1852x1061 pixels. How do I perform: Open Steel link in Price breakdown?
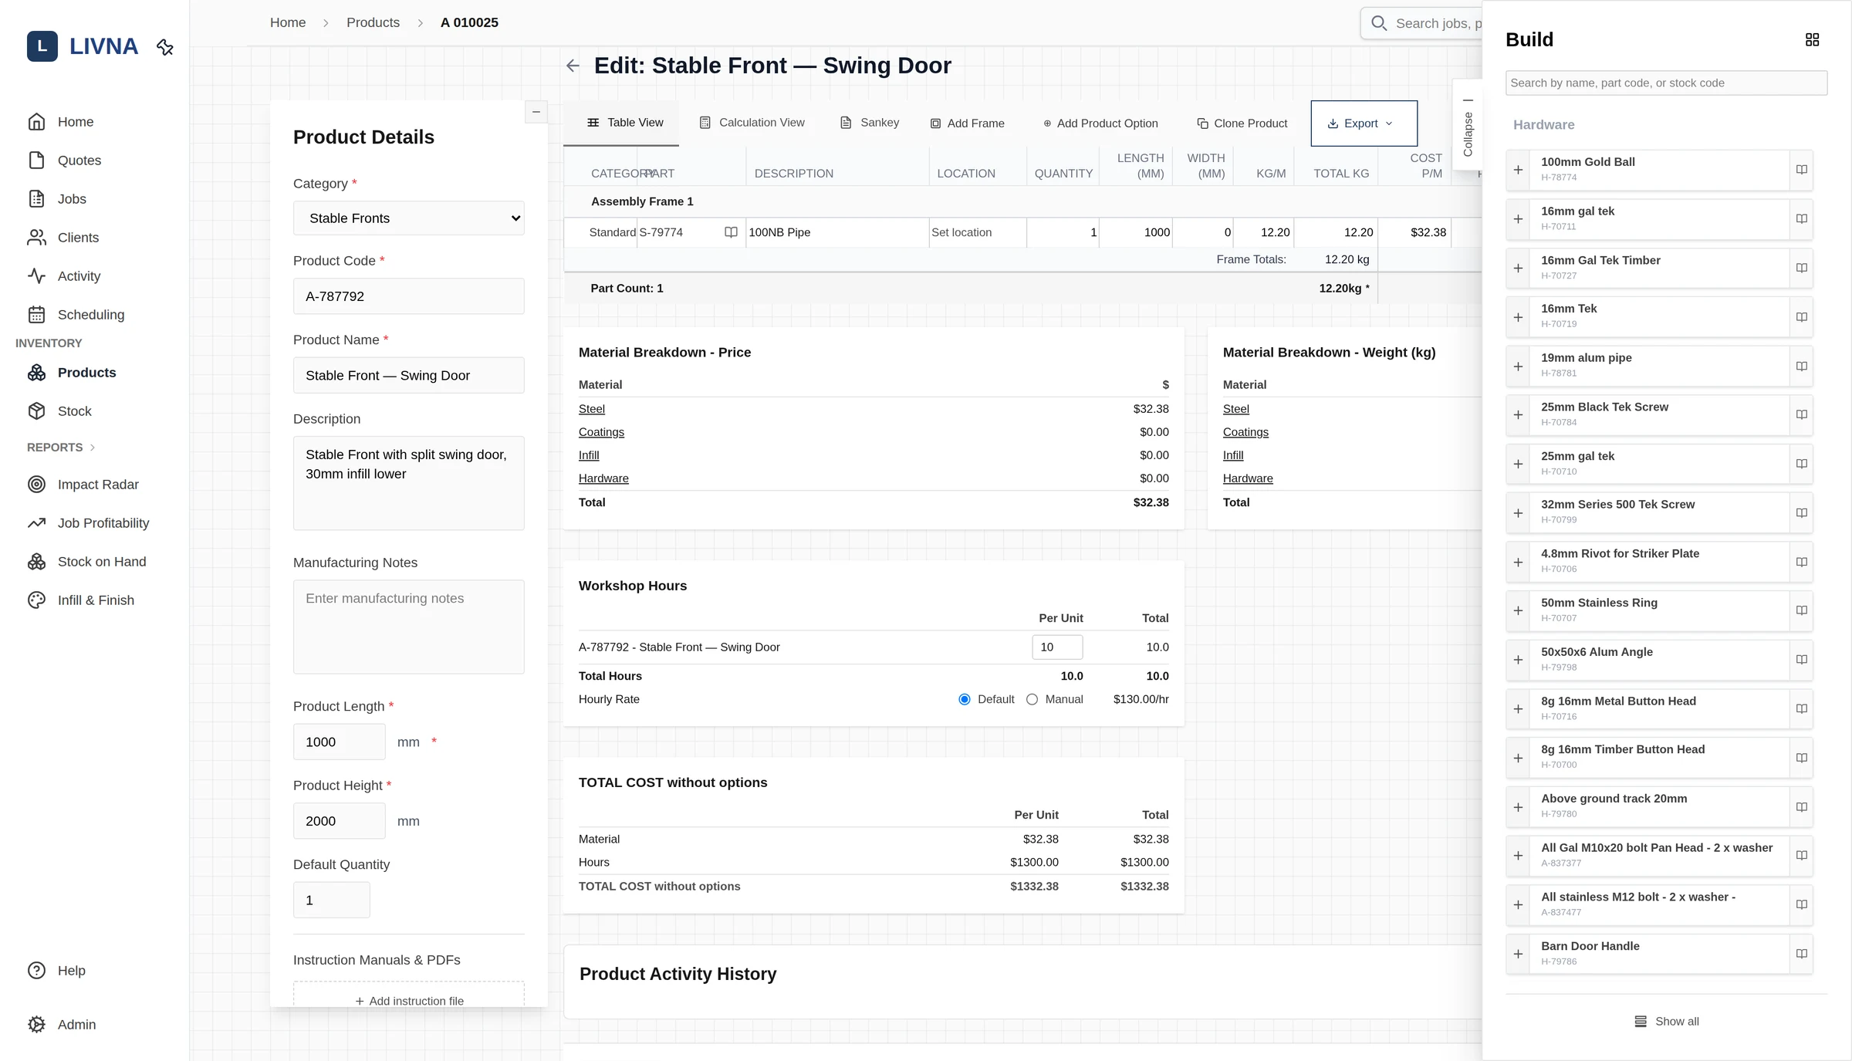click(592, 409)
